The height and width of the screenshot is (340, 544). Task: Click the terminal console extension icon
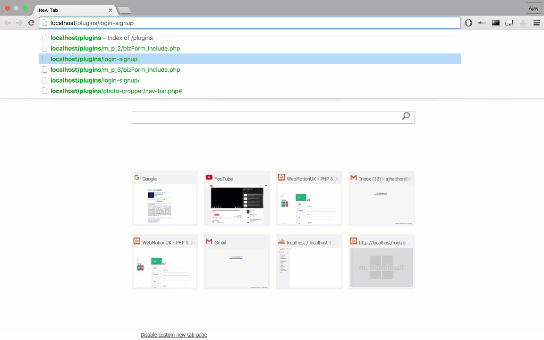click(x=495, y=23)
